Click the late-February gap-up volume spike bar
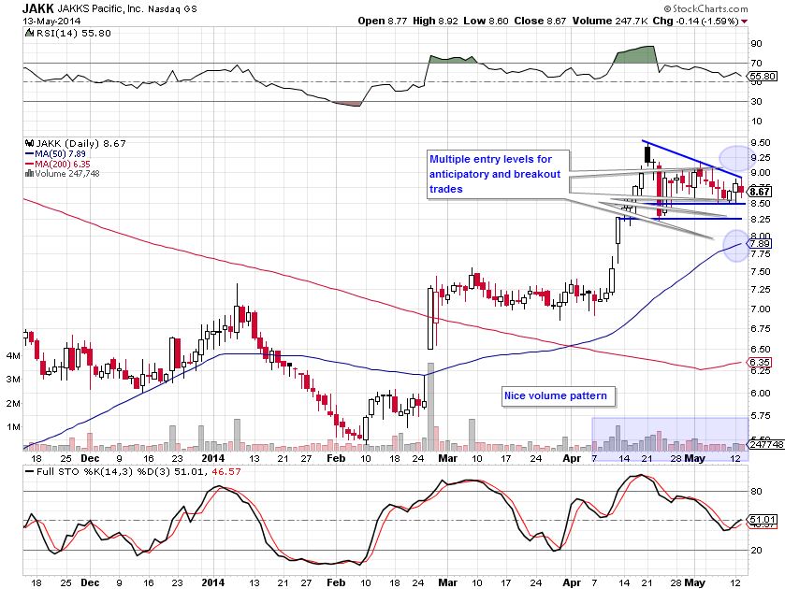 pos(430,406)
